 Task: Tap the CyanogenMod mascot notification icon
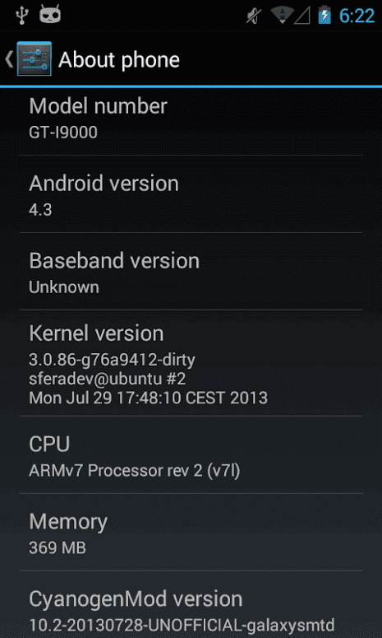[x=51, y=15]
